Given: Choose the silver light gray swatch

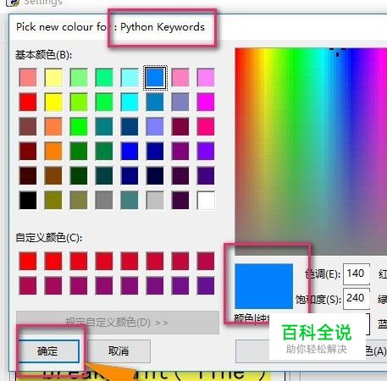Looking at the screenshot, I should [155, 200].
